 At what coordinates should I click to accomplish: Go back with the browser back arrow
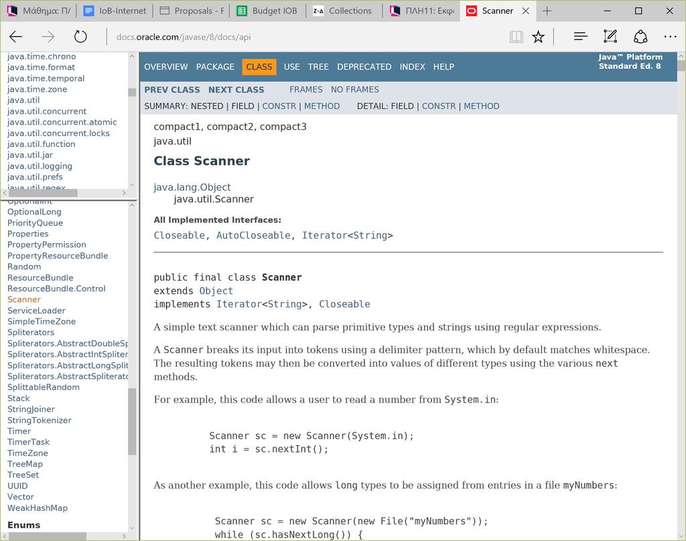click(16, 37)
